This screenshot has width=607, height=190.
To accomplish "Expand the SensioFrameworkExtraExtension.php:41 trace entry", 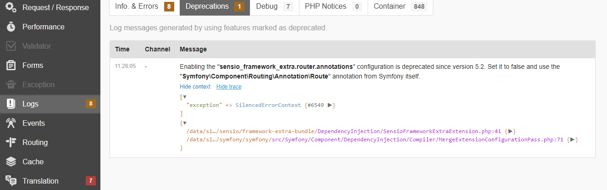I will 512,131.
